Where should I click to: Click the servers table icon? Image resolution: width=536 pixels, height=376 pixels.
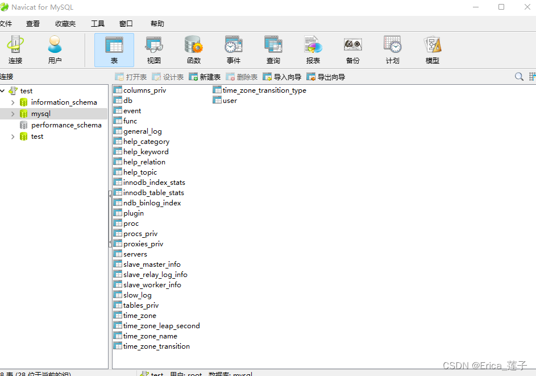click(x=118, y=254)
